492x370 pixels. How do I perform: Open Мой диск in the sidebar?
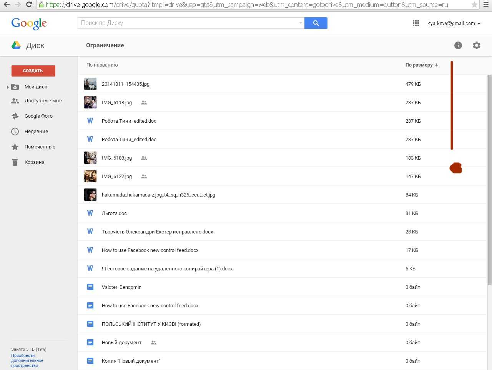(x=36, y=87)
